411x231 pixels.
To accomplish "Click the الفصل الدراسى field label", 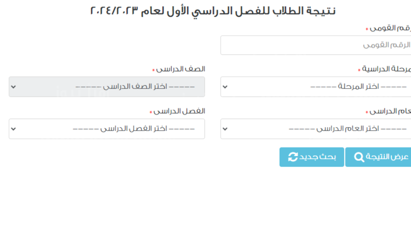I will tap(179, 111).
